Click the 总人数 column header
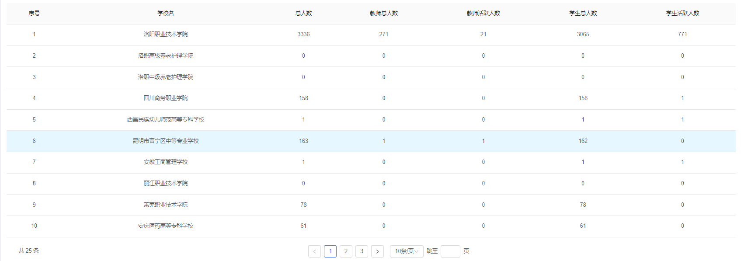The height and width of the screenshot is (261, 741). point(303,13)
